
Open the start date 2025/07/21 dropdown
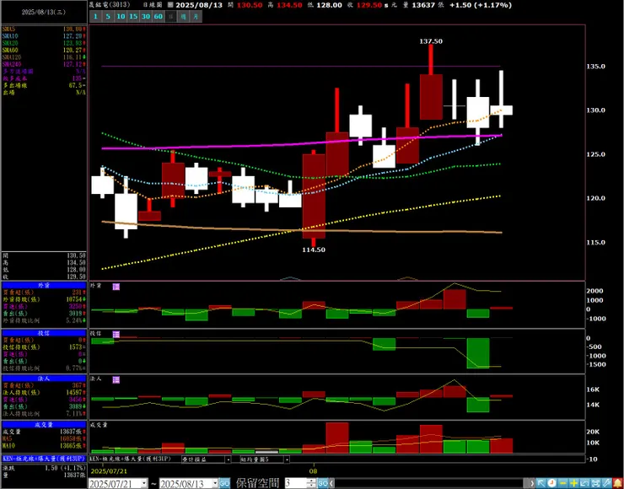(x=143, y=483)
